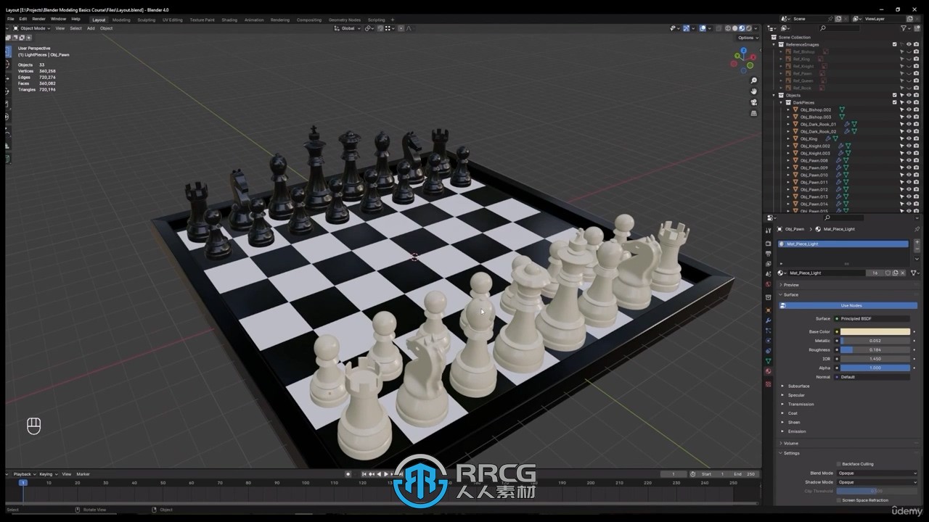The width and height of the screenshot is (929, 522).
Task: Switch to wireframe viewport shading
Action: 728,28
